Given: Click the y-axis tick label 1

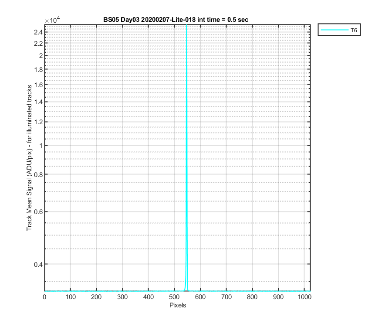Looking at the screenshot, I should click(x=41, y=146).
